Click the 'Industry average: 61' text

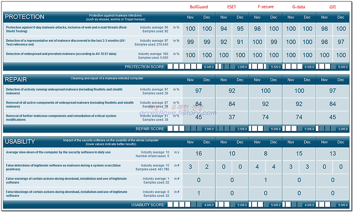tap(154, 116)
